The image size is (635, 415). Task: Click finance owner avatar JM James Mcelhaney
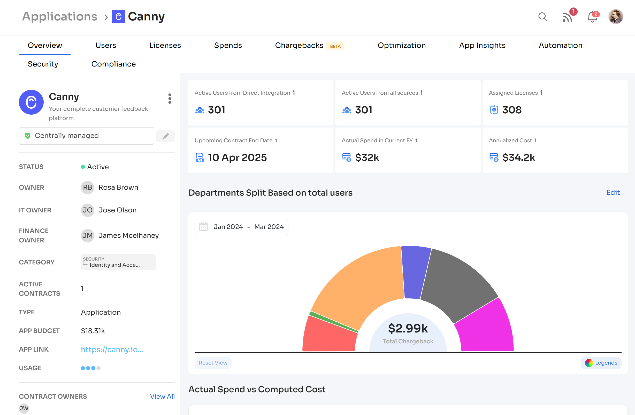pos(88,235)
